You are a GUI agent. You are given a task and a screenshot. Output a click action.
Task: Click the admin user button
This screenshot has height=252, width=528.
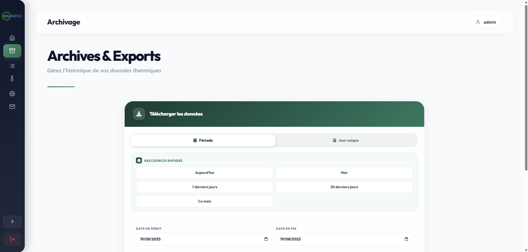486,22
